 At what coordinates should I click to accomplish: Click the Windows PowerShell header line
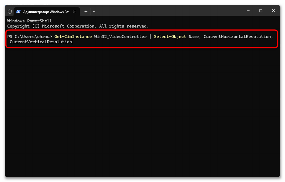30,21
